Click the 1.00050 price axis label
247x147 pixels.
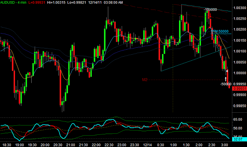tap(240, 62)
